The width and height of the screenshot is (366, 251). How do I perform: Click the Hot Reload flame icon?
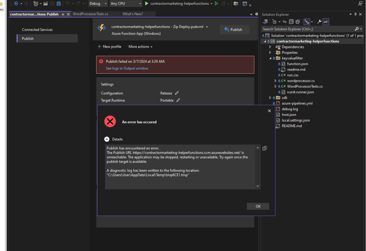pyautogui.click(x=224, y=4)
